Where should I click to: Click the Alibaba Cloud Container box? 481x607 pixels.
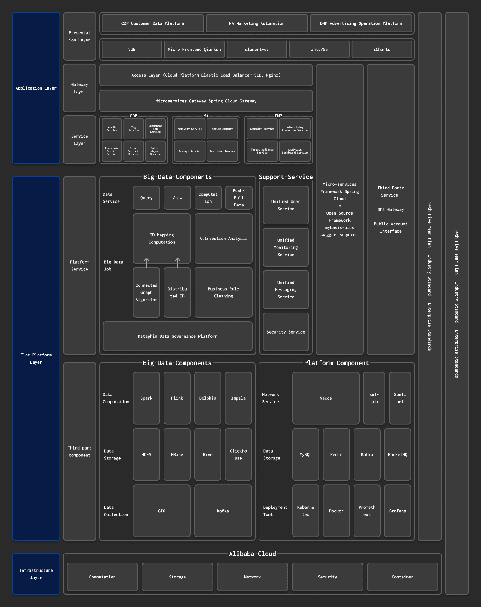click(402, 577)
